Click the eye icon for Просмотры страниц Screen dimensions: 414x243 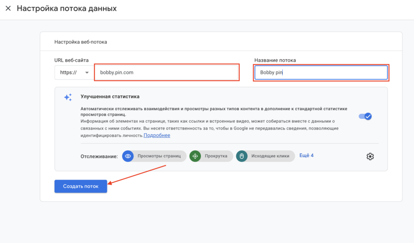[128, 156]
